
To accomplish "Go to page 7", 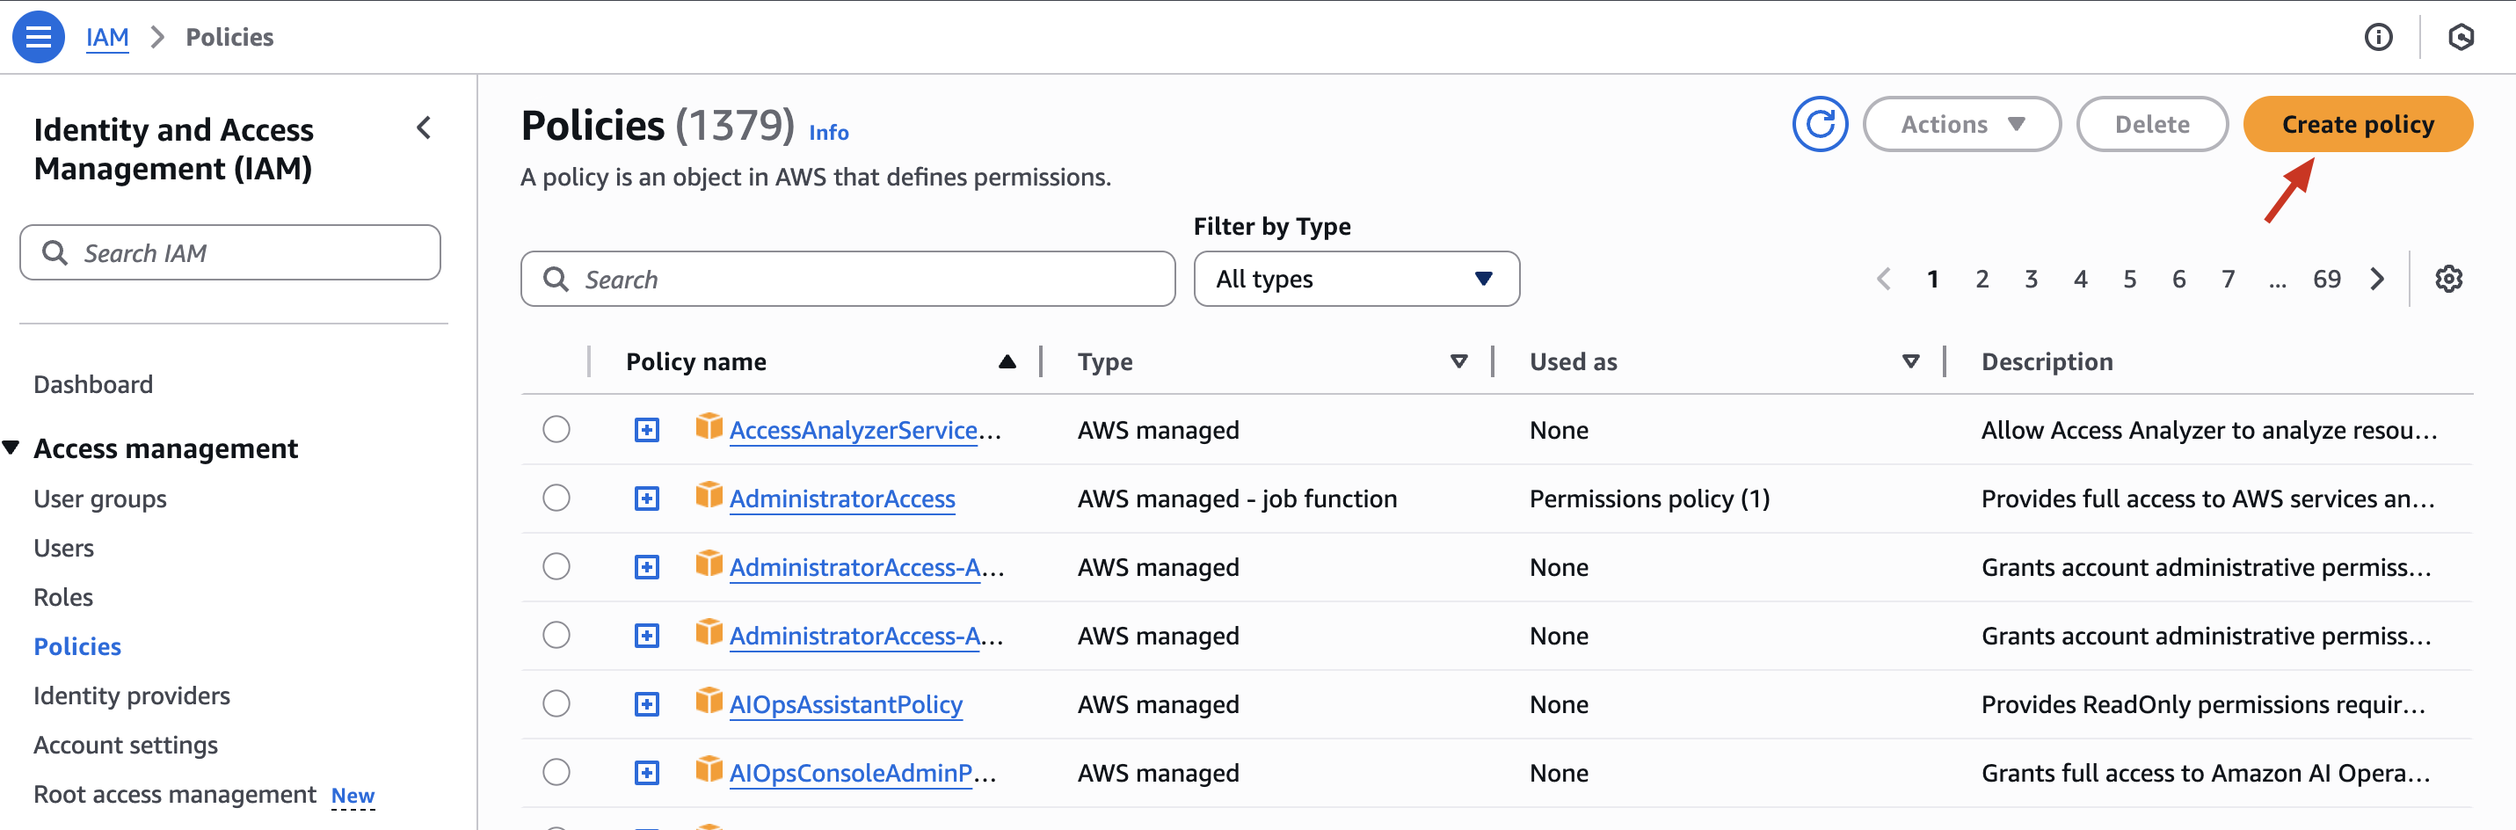I will (2228, 280).
